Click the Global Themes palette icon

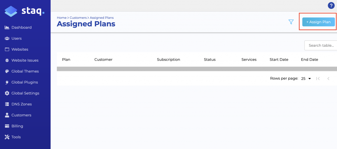tap(7, 71)
